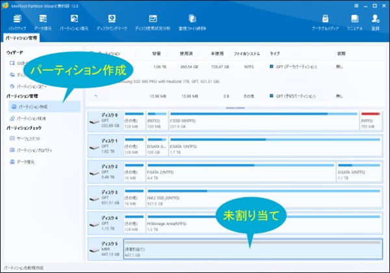The width and height of the screenshot is (390, 273).
Task: Click the GPT (データパーティション) type cell
Action: click(294, 67)
